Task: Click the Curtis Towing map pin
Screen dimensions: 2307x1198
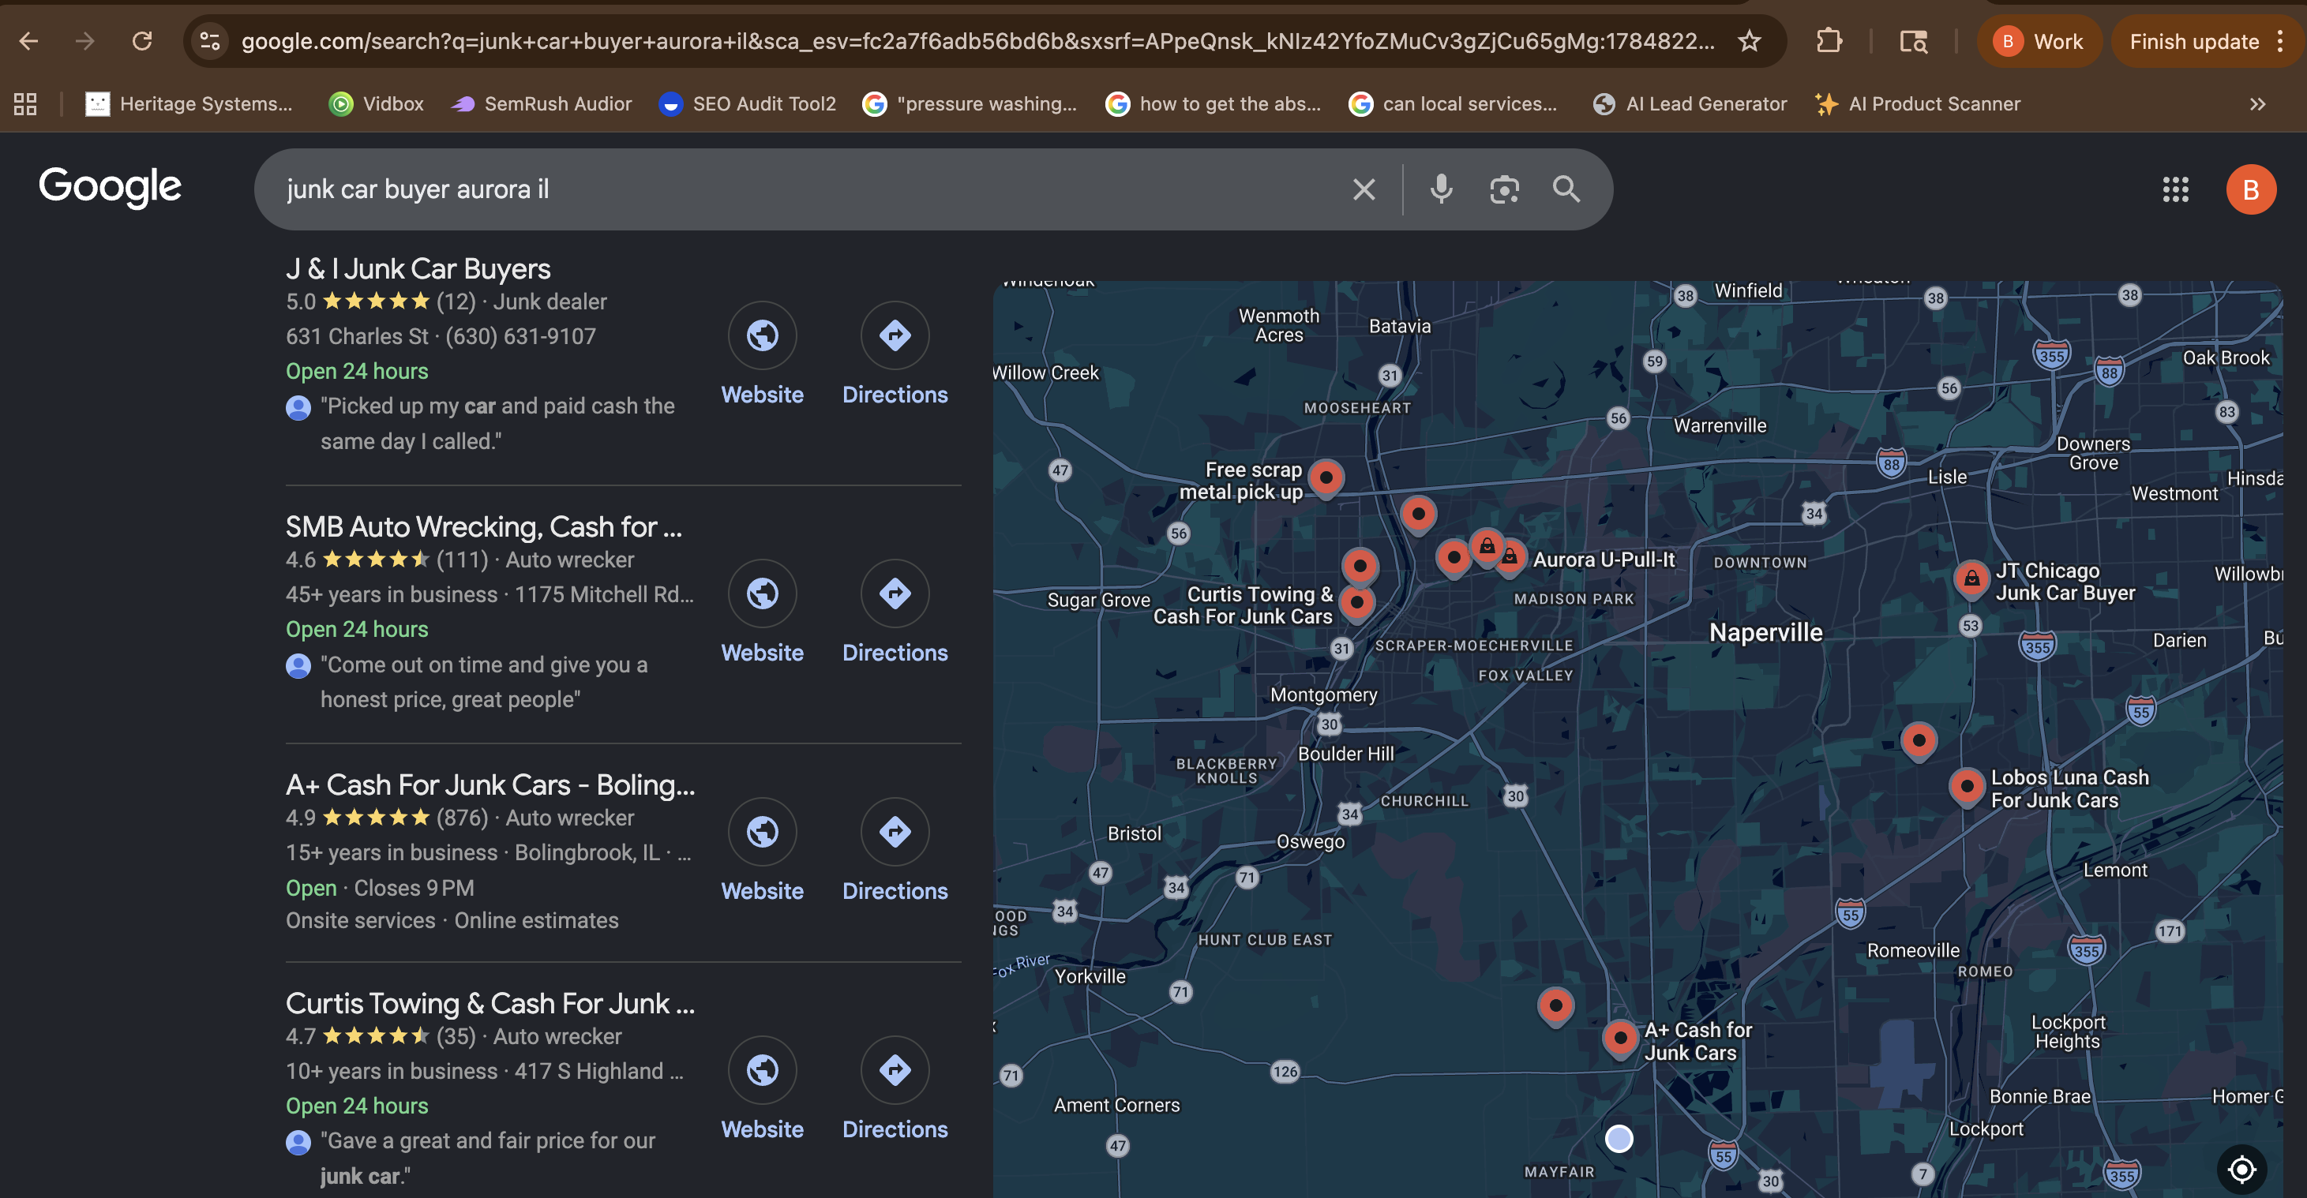Action: (1356, 604)
